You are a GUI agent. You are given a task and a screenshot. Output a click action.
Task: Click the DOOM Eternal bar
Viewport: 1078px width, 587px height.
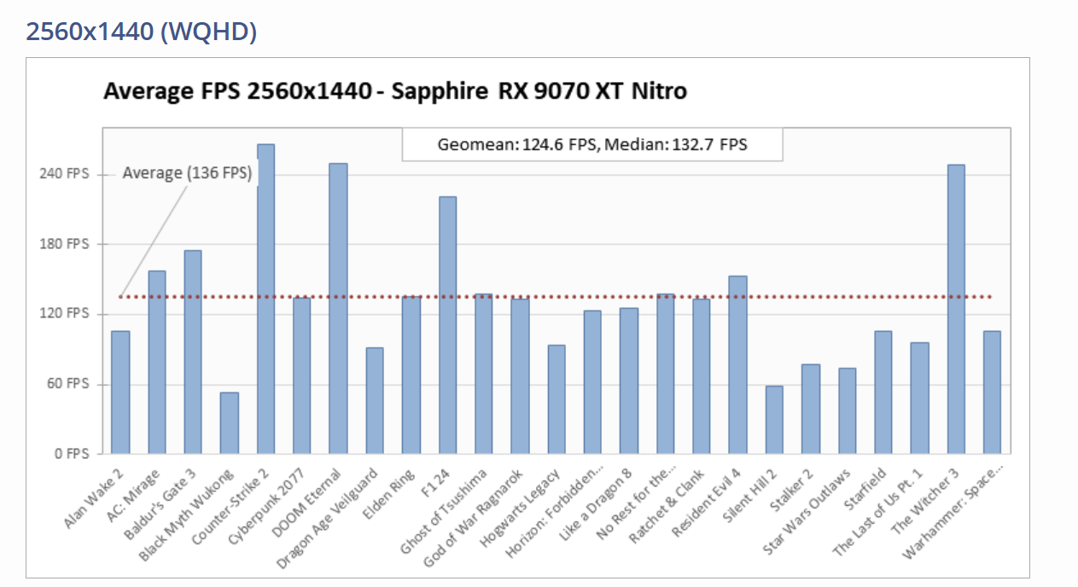tap(339, 309)
